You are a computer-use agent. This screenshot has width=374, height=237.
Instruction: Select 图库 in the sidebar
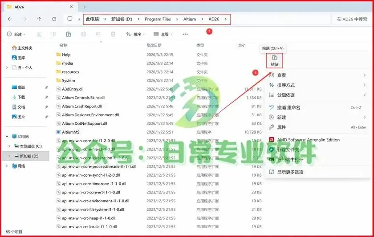point(18,58)
